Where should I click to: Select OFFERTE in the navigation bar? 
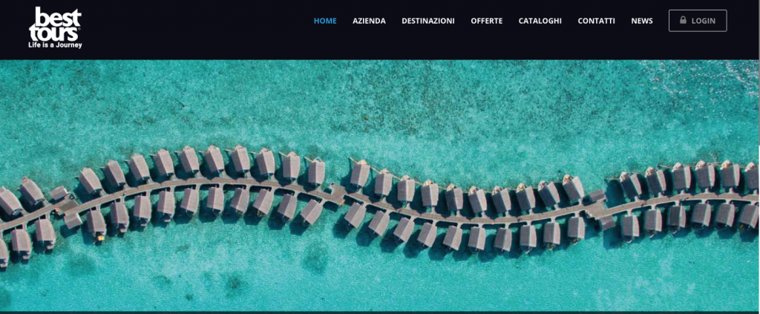click(487, 21)
